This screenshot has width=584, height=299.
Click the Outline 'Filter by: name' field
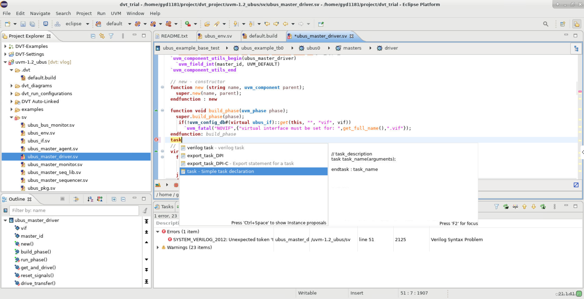(74, 210)
